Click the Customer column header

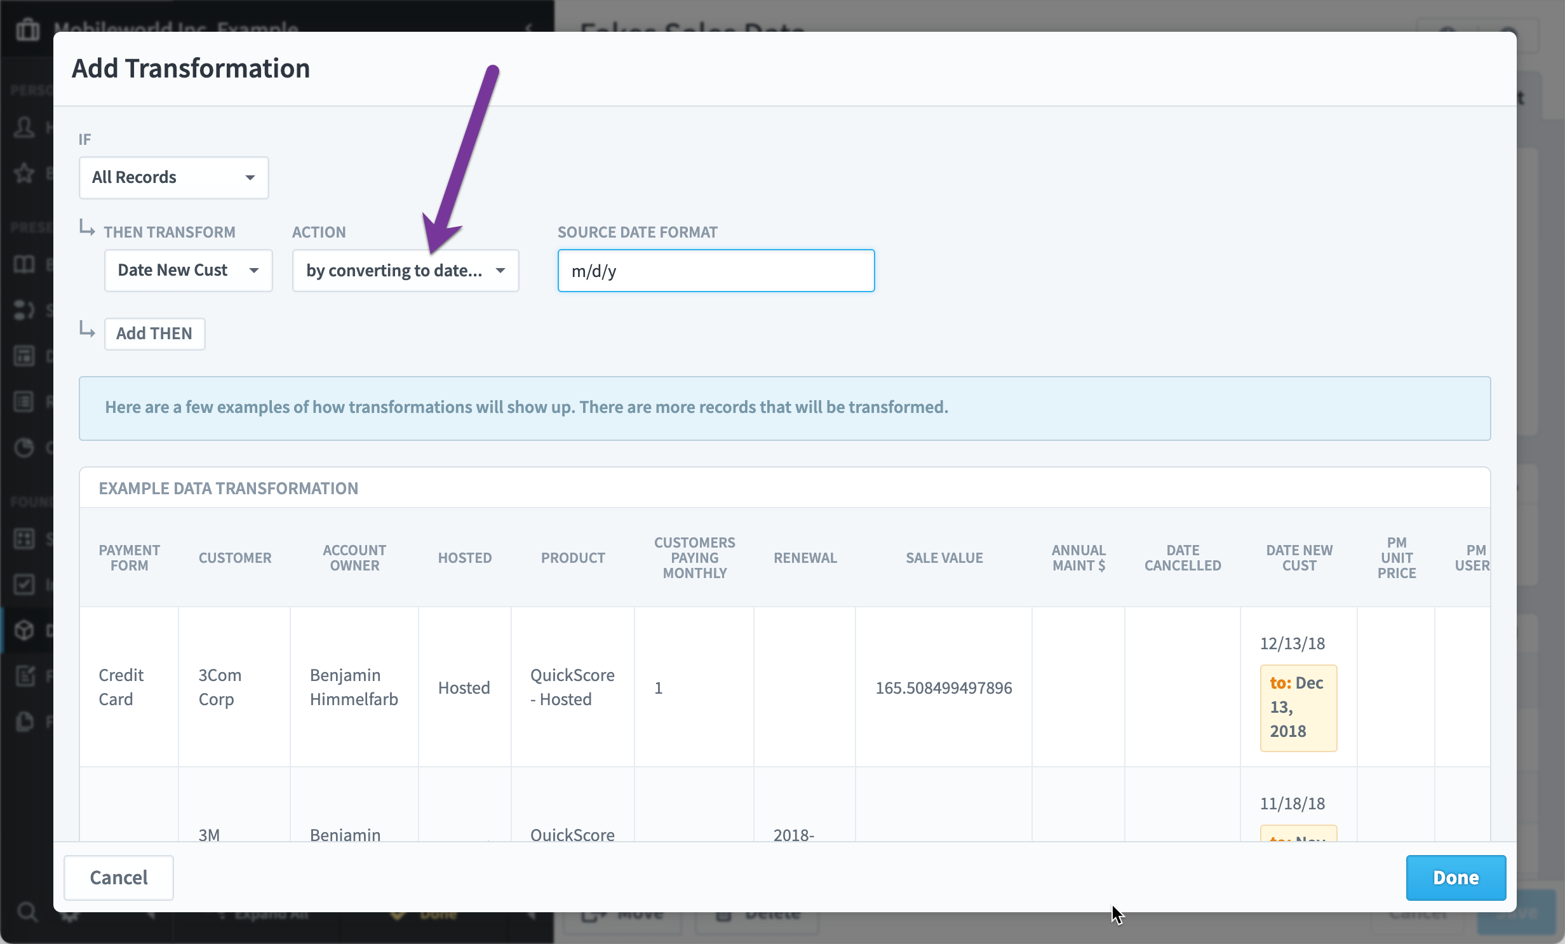click(235, 558)
